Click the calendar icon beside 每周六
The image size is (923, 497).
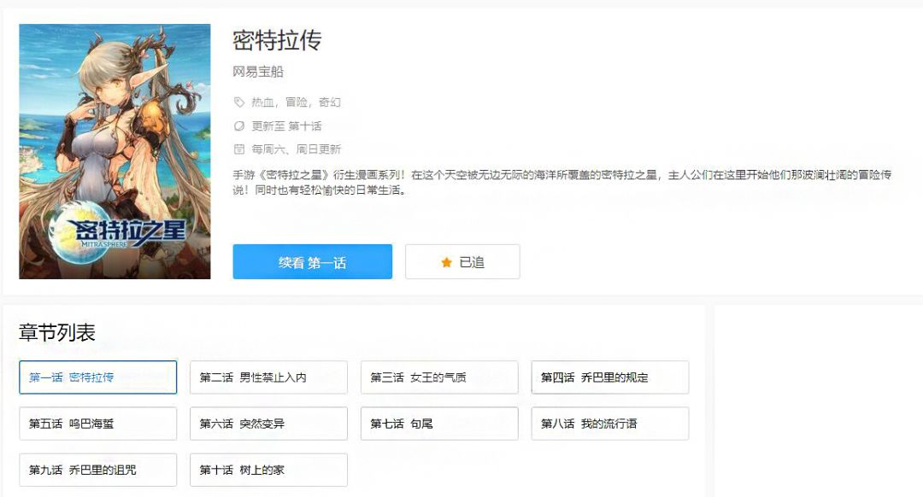[239, 149]
